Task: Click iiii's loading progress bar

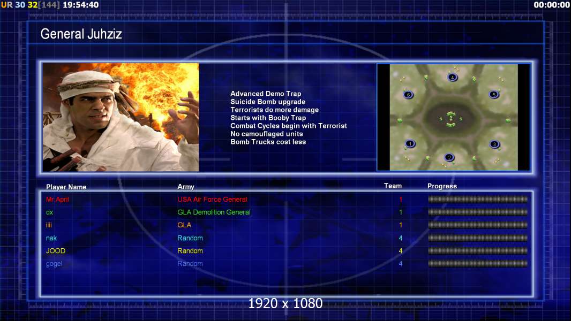Action: (478, 225)
